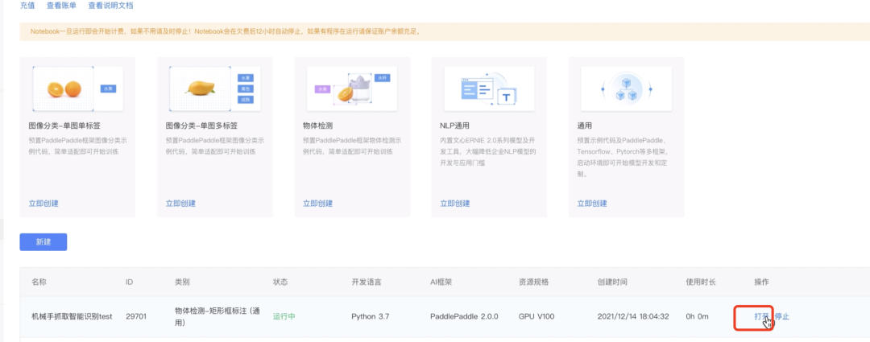
Task: Click the 类别 column header
Action: pos(182,282)
